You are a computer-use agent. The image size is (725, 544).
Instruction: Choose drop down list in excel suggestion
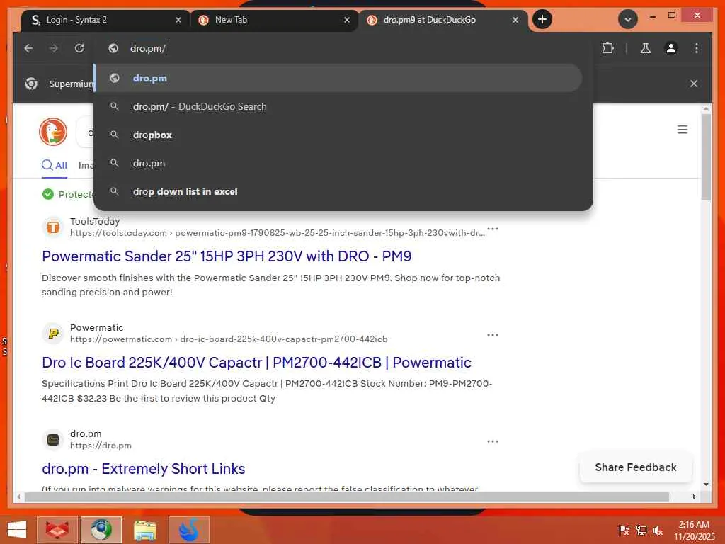point(338,191)
